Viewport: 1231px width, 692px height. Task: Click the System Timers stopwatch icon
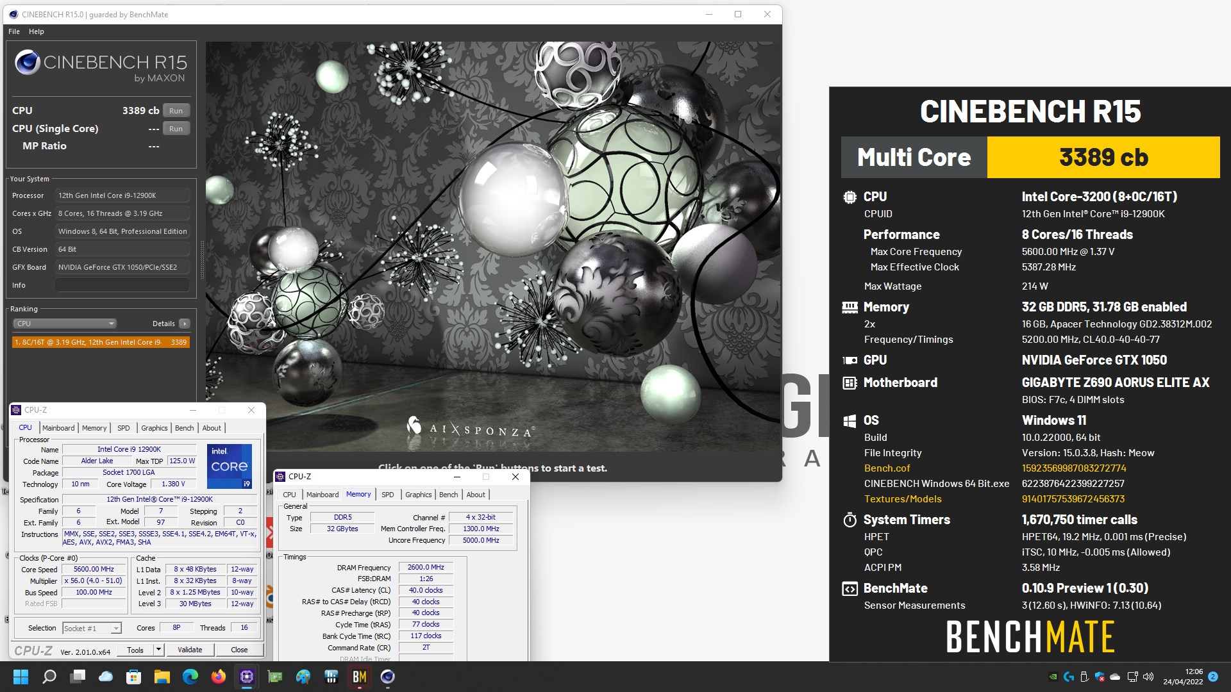(850, 520)
